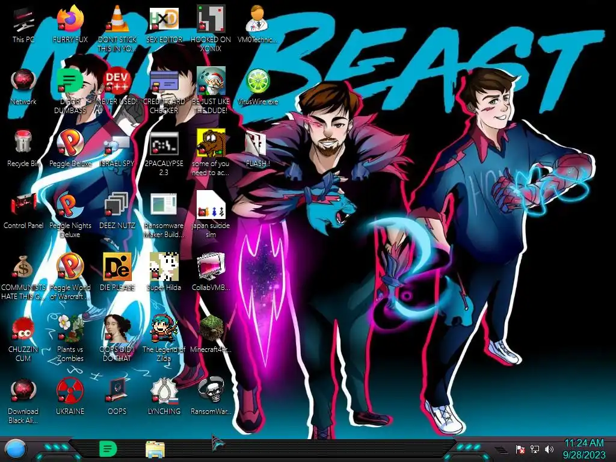Open the 2PACALYPSE 2.3 console shortcut

[x=164, y=153]
